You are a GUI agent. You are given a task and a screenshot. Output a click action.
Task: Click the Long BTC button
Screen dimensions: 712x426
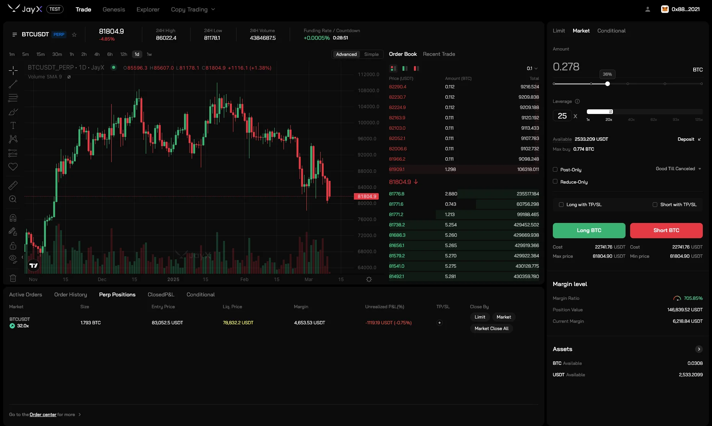(589, 230)
